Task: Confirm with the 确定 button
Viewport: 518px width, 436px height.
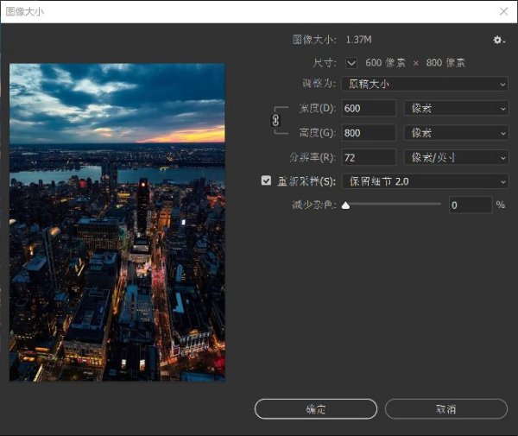Action: coord(316,409)
